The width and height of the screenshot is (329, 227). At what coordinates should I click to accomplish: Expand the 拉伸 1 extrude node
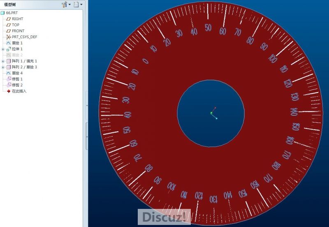point(3,49)
